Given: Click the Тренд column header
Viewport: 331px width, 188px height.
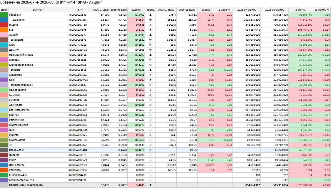Looking at the screenshot, I should pyautogui.click(x=150, y=10).
